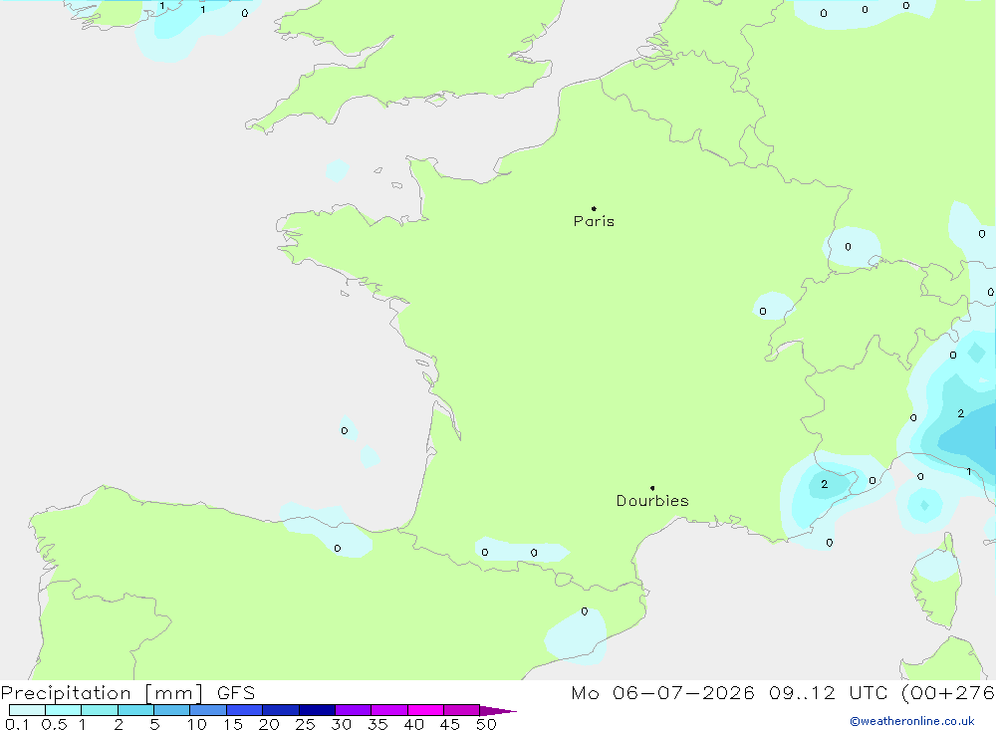This screenshot has height=730, width=996.
Task: Click the light blue rain patch on Spain's Mediterranean coast
Action: tap(576, 635)
